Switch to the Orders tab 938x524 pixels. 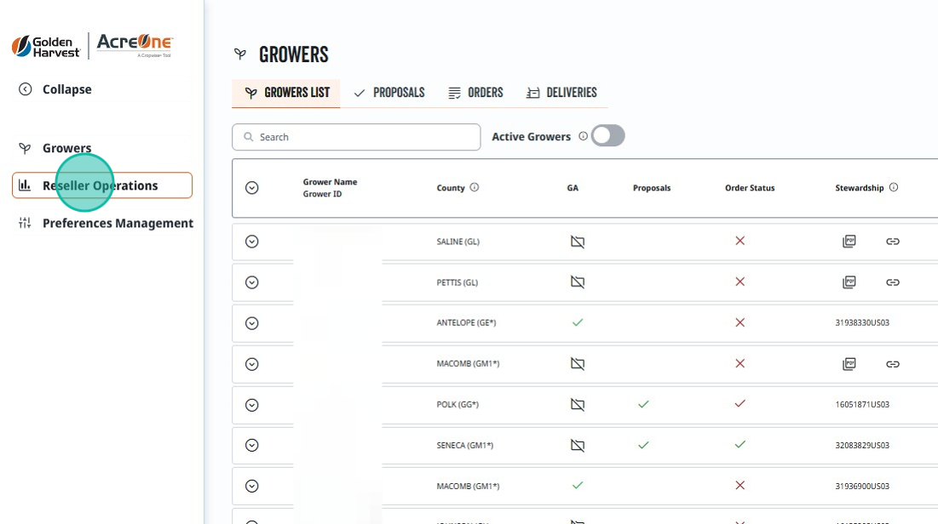[475, 93]
